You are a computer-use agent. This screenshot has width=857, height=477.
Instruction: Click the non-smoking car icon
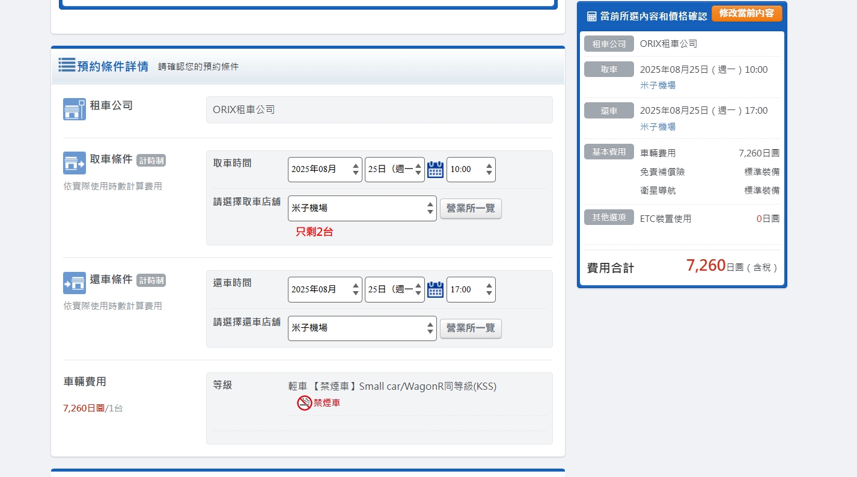click(x=305, y=403)
